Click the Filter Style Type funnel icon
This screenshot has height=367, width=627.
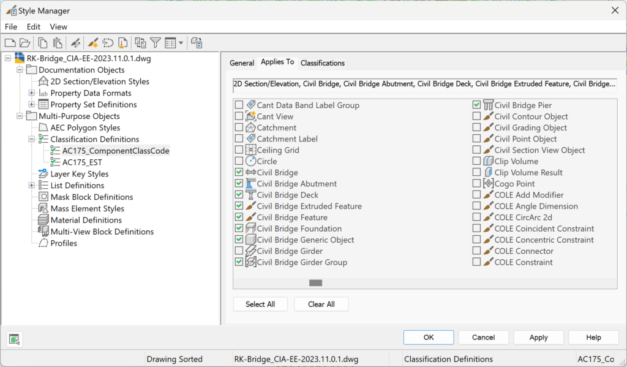156,43
